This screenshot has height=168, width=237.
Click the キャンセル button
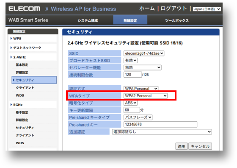(x=200, y=146)
